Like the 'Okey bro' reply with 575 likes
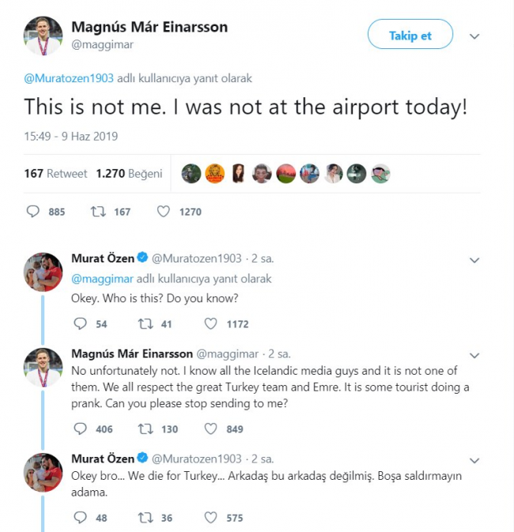 point(211,518)
